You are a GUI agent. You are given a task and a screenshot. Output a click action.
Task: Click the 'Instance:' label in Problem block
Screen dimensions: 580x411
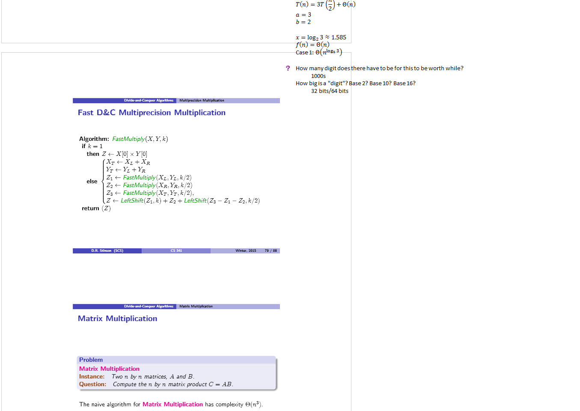[92, 377]
